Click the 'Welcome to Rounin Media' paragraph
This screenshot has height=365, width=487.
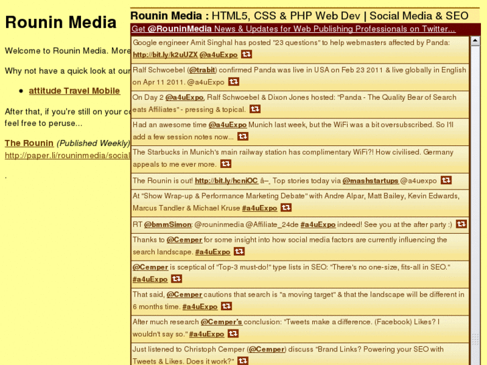[x=68, y=51]
